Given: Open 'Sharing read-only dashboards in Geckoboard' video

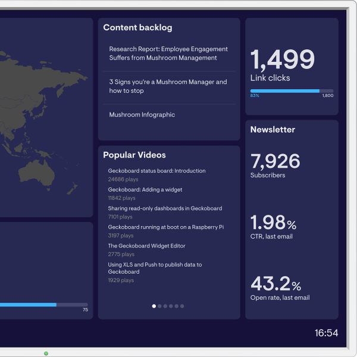Looking at the screenshot, I should [165, 208].
